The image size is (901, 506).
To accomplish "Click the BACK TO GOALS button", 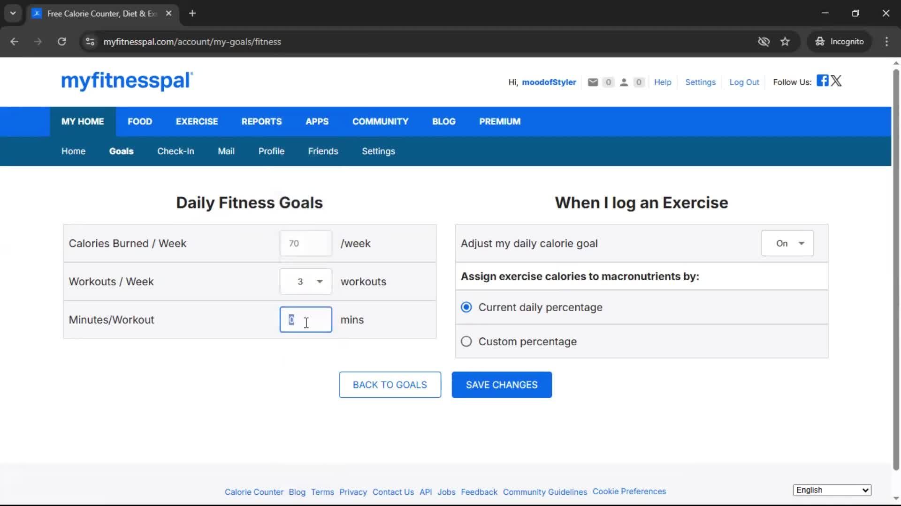I will click(x=389, y=385).
